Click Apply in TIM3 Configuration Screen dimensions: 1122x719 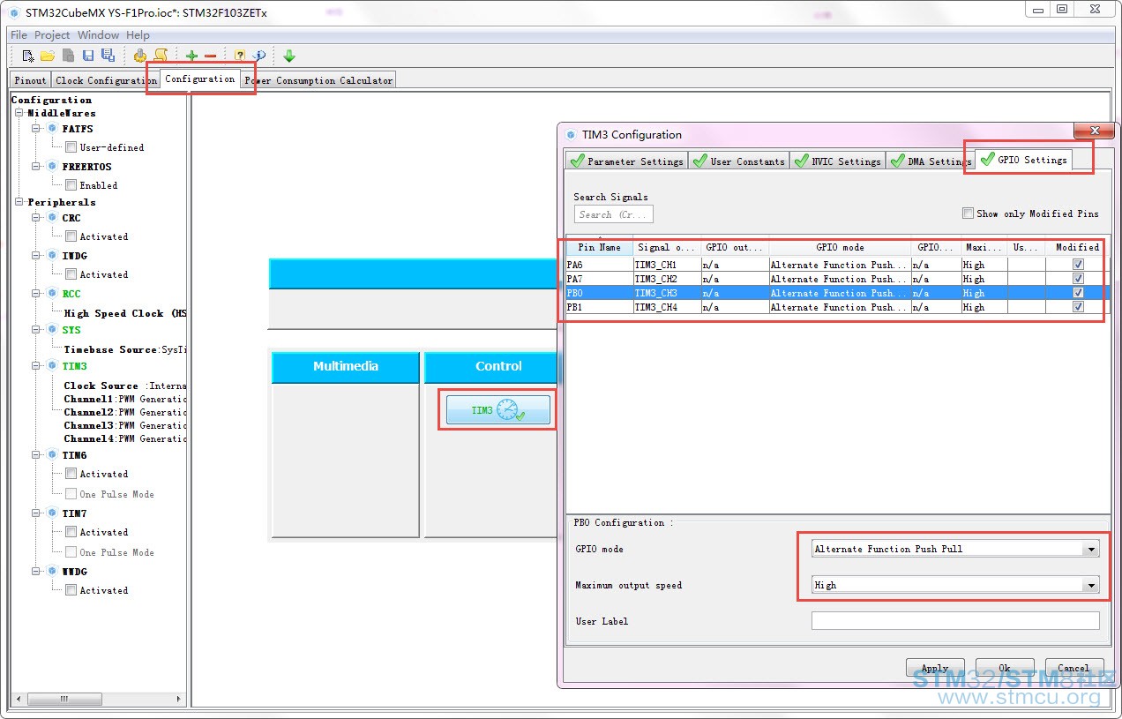click(935, 668)
